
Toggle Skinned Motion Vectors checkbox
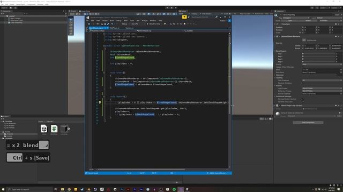click(303, 99)
